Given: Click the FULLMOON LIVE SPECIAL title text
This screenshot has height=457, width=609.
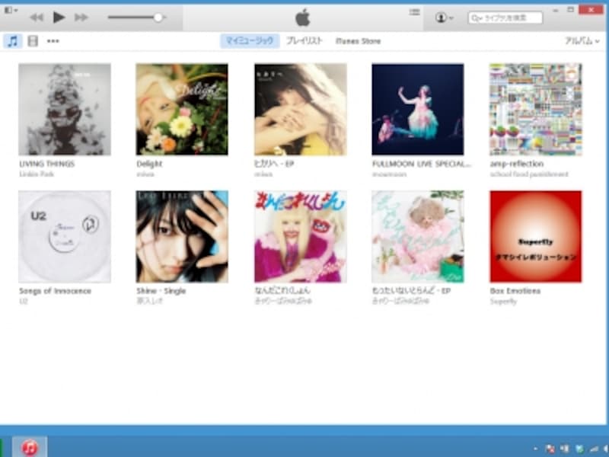Looking at the screenshot, I should (x=421, y=164).
